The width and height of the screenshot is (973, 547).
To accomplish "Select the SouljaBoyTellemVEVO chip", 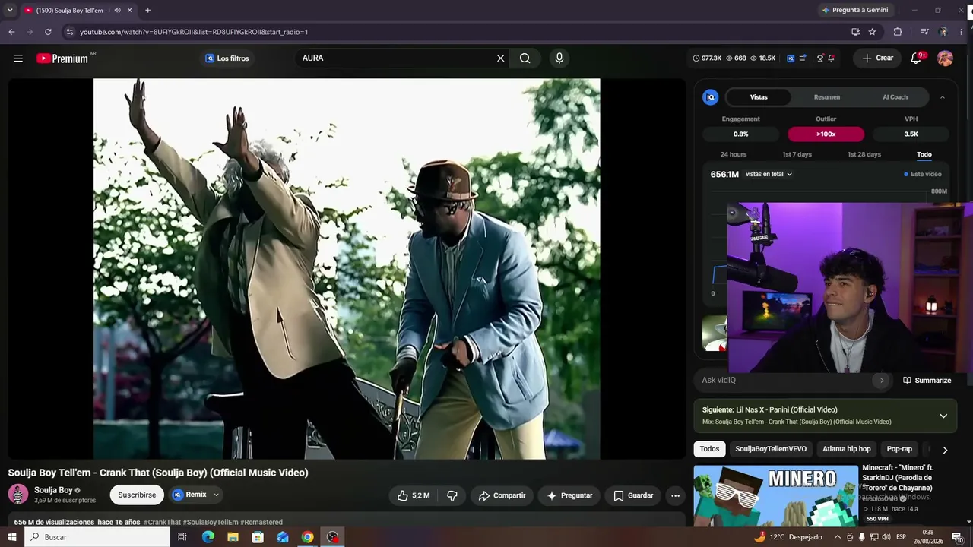I will click(x=771, y=449).
